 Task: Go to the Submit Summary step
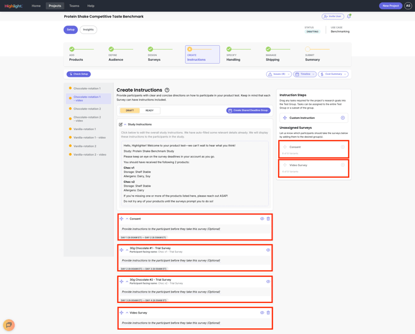(x=317, y=55)
